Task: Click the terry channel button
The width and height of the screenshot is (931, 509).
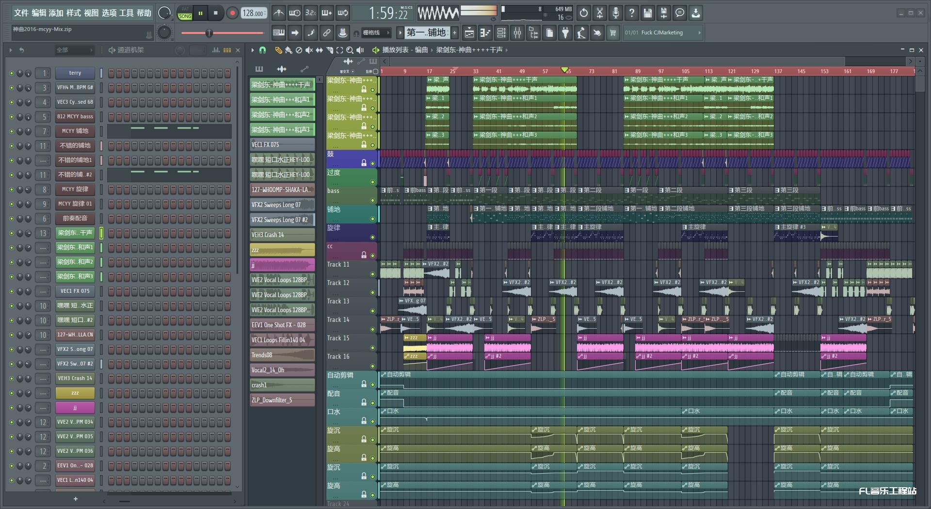Action: coord(75,73)
